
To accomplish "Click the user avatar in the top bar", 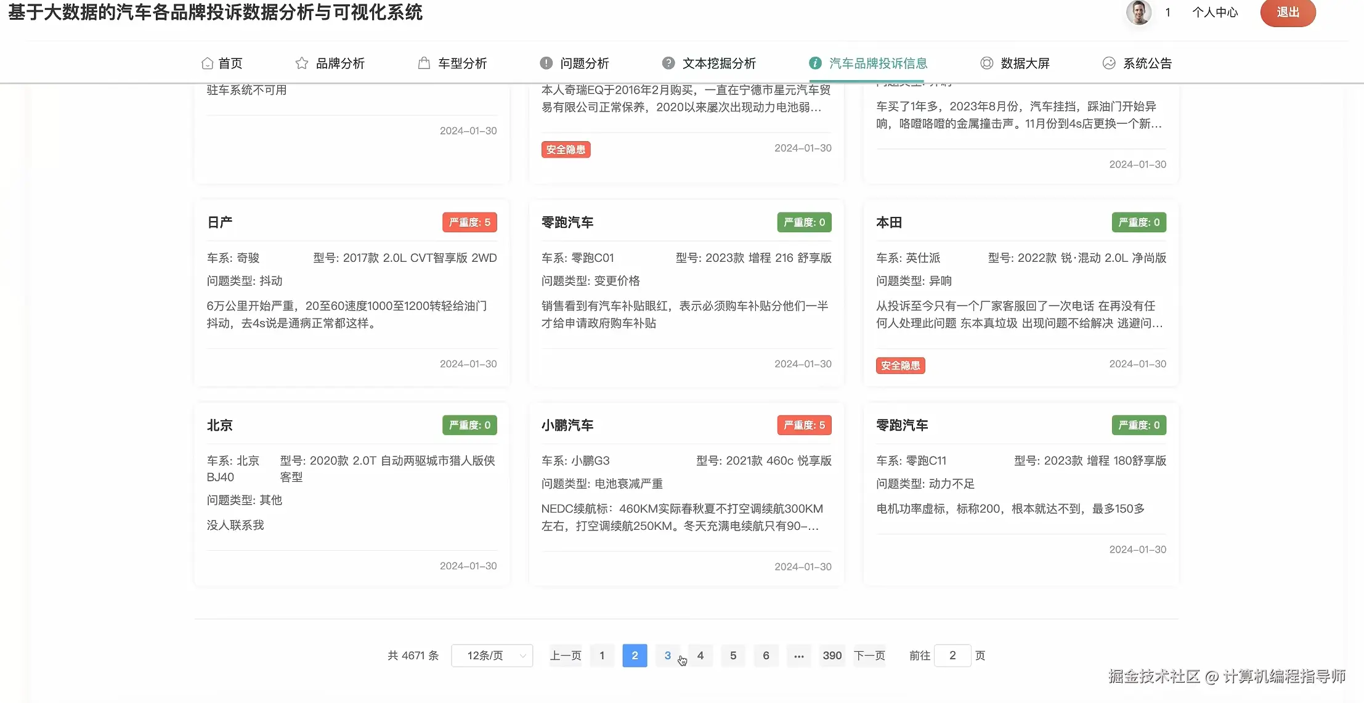I will click(1139, 12).
